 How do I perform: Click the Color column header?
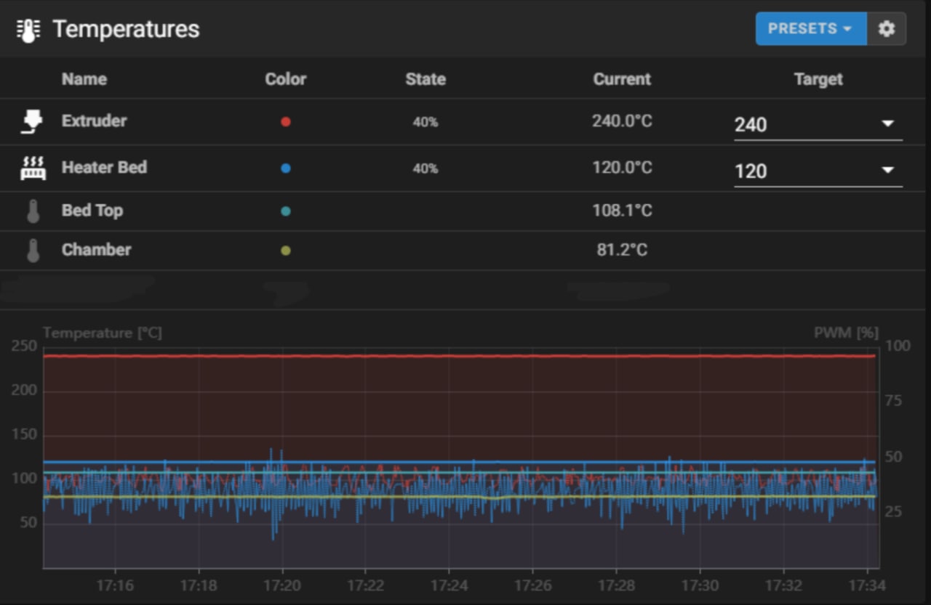(x=286, y=79)
